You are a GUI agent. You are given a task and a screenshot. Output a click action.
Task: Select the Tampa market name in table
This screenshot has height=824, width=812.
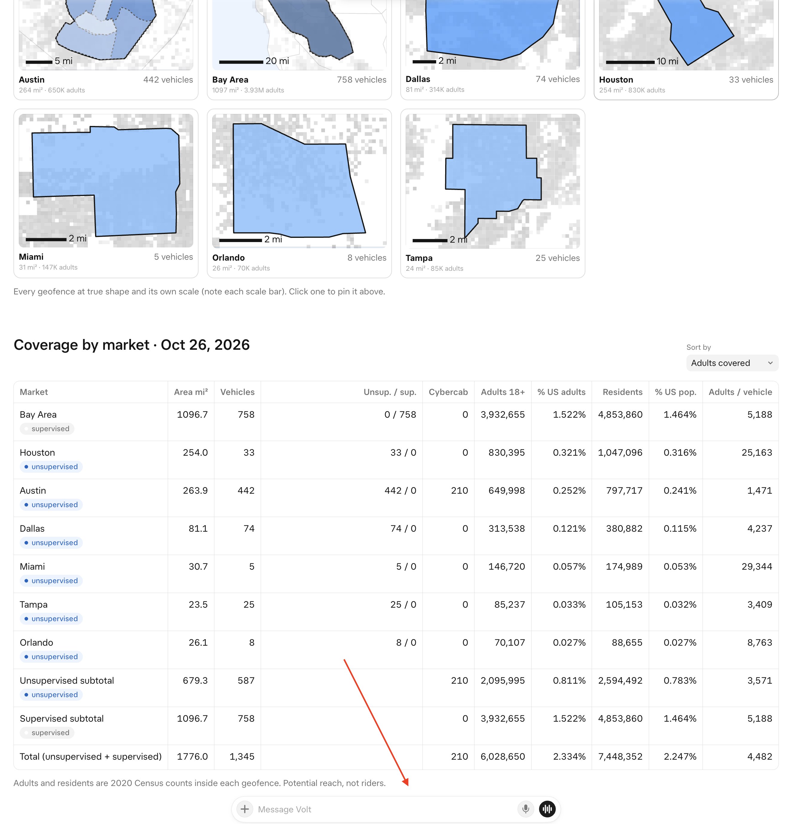tap(33, 604)
